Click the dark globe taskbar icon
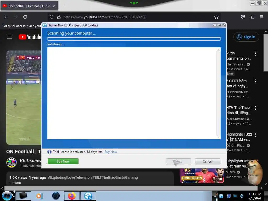Screen dimensions: 268x201 click(x=56, y=196)
